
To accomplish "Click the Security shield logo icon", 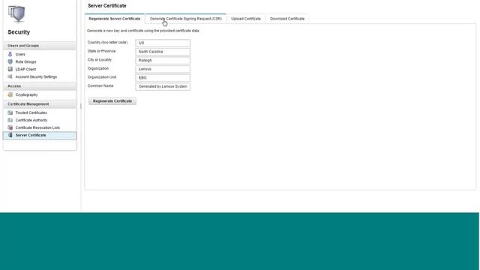I will click(x=16, y=13).
